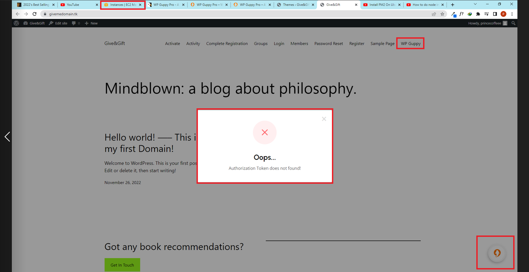Click Edit site in the admin bar
This screenshot has width=529, height=272.
point(58,23)
